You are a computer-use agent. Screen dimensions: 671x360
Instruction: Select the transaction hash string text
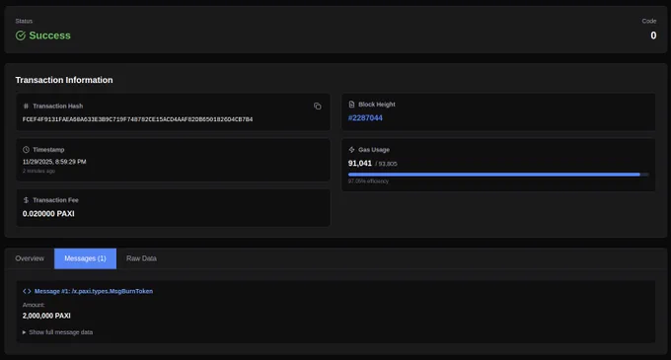click(137, 119)
